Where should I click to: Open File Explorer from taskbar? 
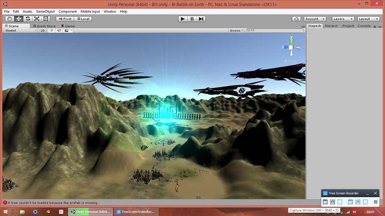pyautogui.click(x=22, y=212)
